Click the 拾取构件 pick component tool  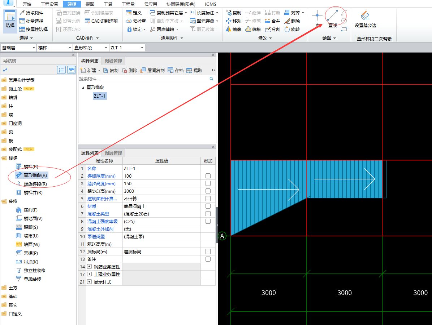[34, 13]
